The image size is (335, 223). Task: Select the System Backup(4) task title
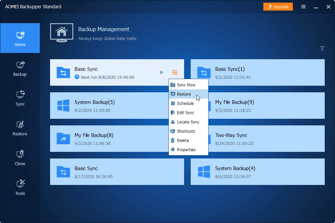point(235,168)
